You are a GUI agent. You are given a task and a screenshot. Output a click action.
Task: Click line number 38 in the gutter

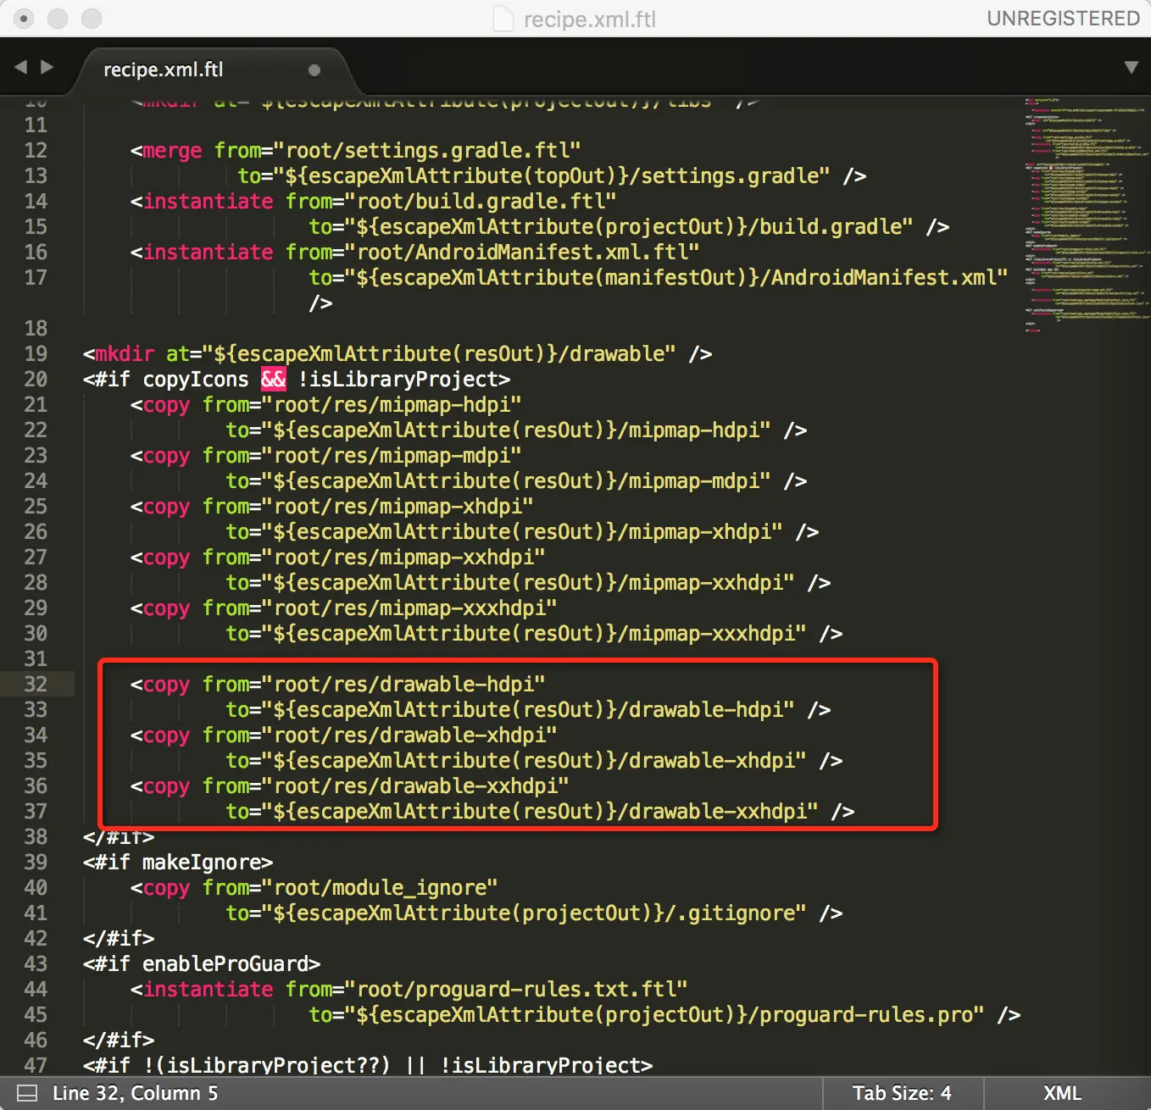[36, 837]
